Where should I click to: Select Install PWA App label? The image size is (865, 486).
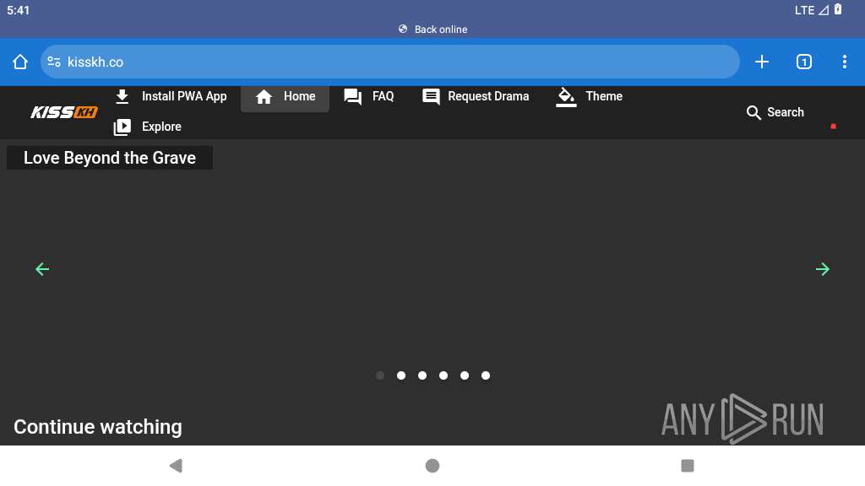(x=184, y=96)
